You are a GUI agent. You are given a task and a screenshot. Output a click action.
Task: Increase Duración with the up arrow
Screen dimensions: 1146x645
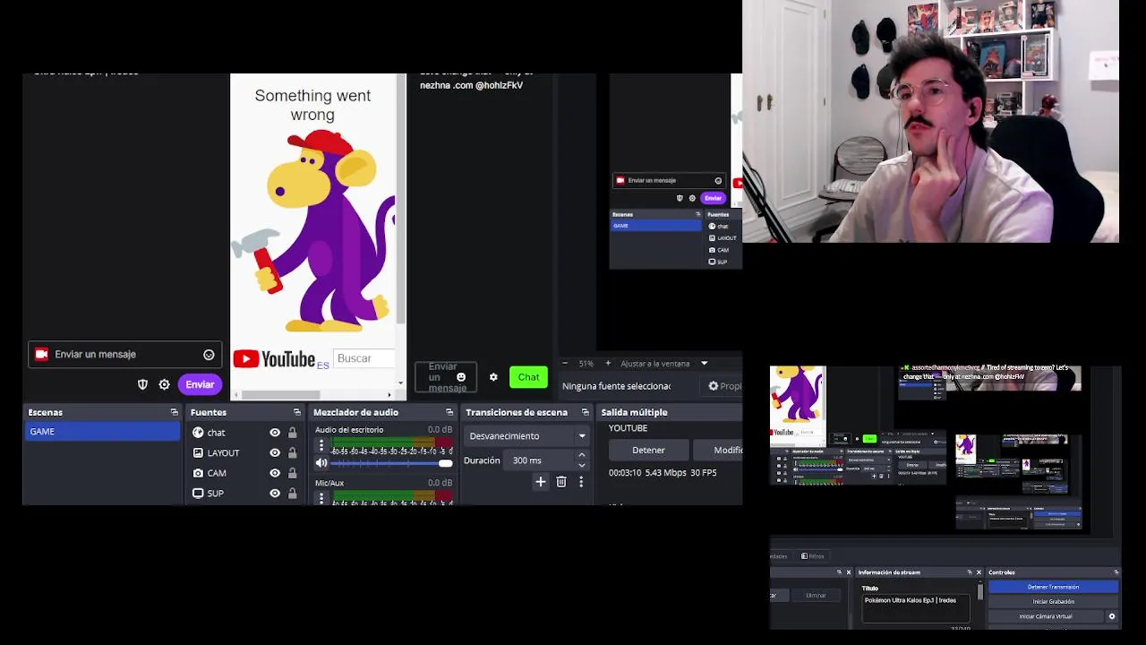pyautogui.click(x=582, y=455)
